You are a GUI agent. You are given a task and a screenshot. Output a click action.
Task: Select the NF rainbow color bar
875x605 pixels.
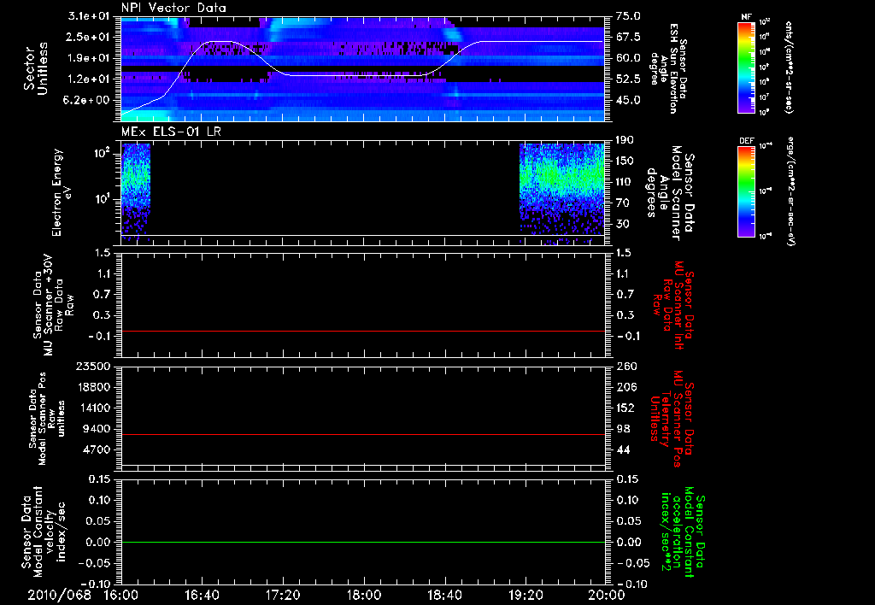747,68
